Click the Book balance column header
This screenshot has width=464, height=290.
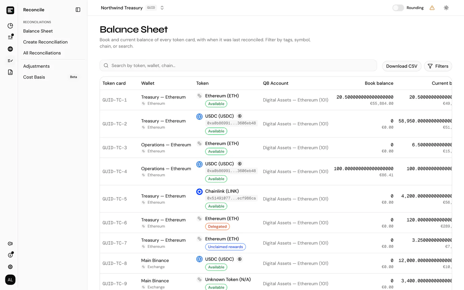pos(379,83)
